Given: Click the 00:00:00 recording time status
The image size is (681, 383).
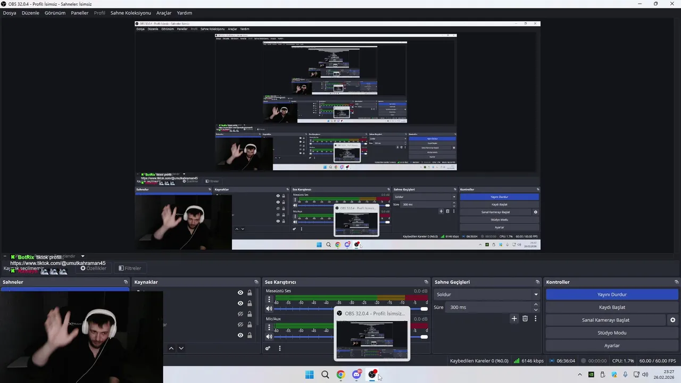Looking at the screenshot, I should (x=593, y=361).
